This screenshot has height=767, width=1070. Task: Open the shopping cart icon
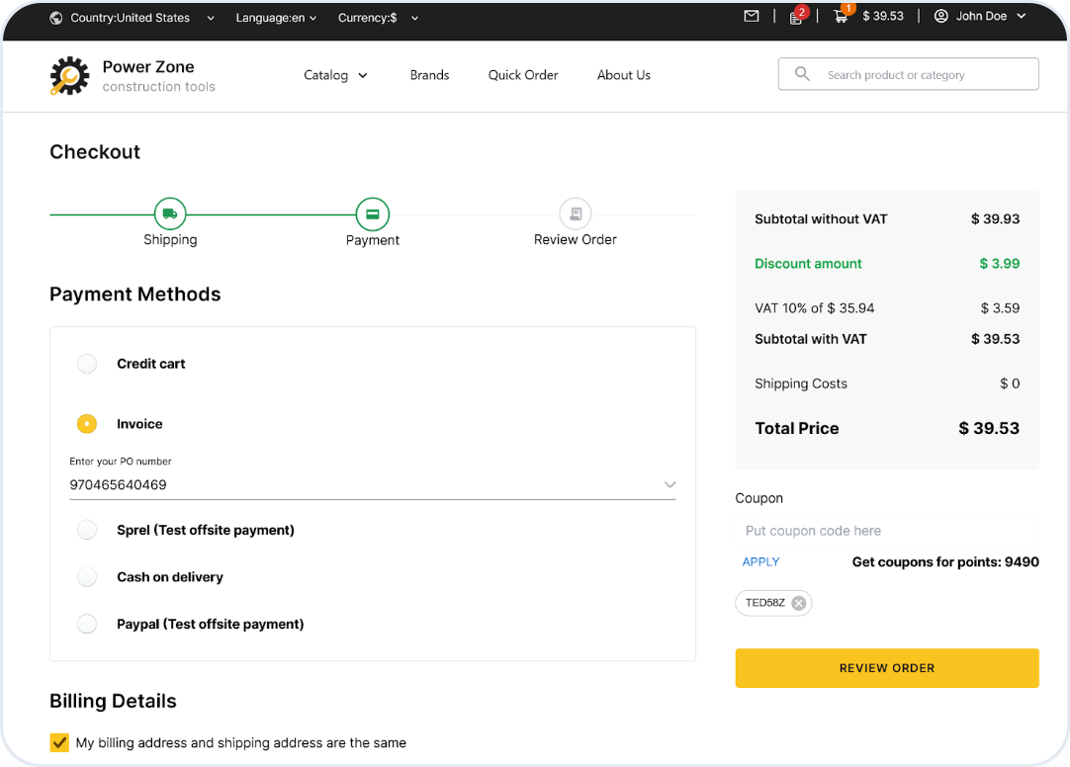pos(841,17)
